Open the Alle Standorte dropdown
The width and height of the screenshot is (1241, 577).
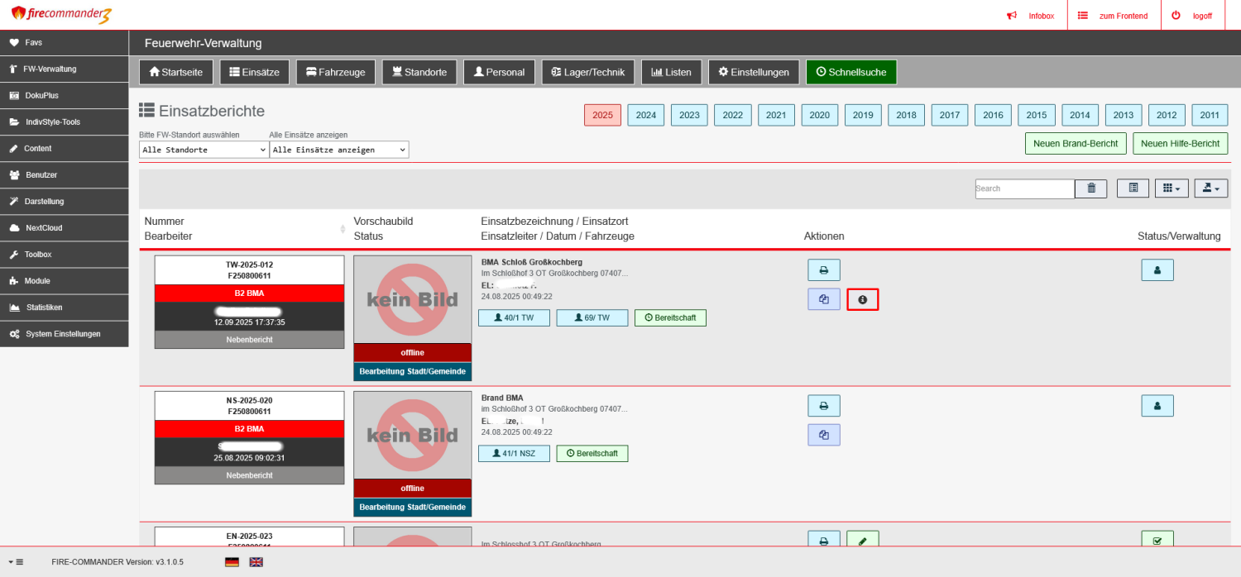[204, 150]
